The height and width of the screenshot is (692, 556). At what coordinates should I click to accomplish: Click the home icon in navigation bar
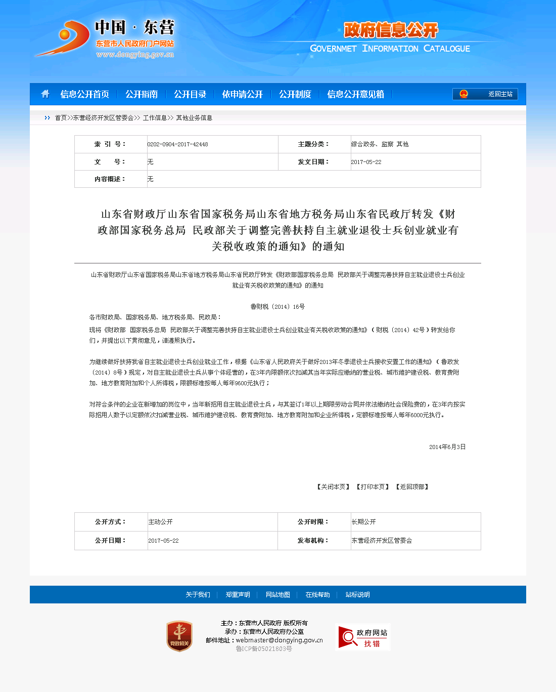tap(45, 94)
